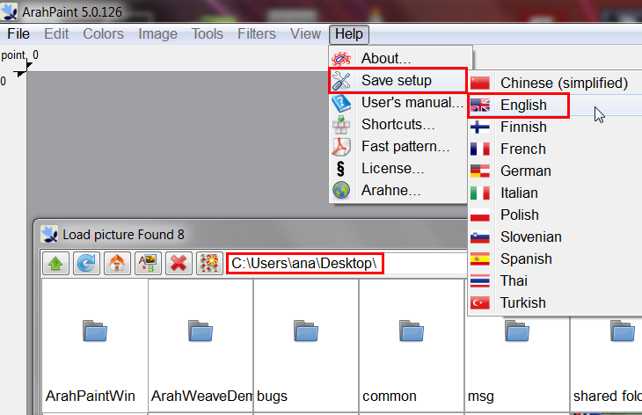
Task: Select German language
Action: coord(555,171)
